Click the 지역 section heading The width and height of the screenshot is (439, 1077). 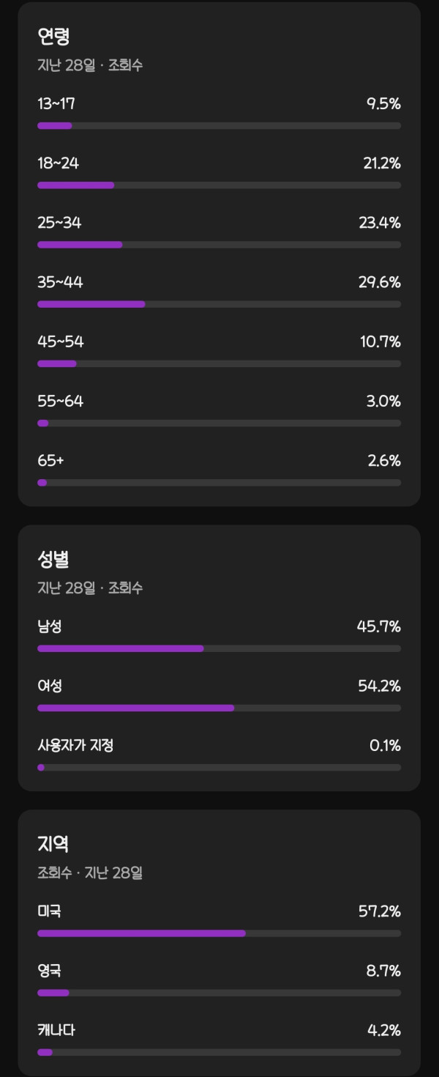coord(53,845)
